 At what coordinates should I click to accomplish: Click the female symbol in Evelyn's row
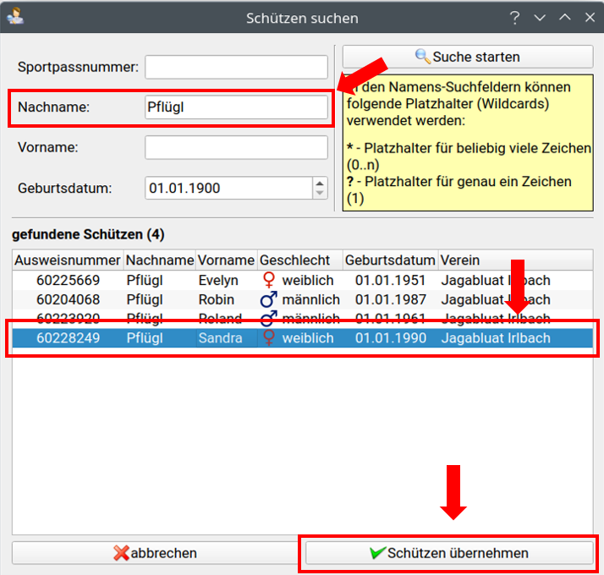[x=269, y=280]
